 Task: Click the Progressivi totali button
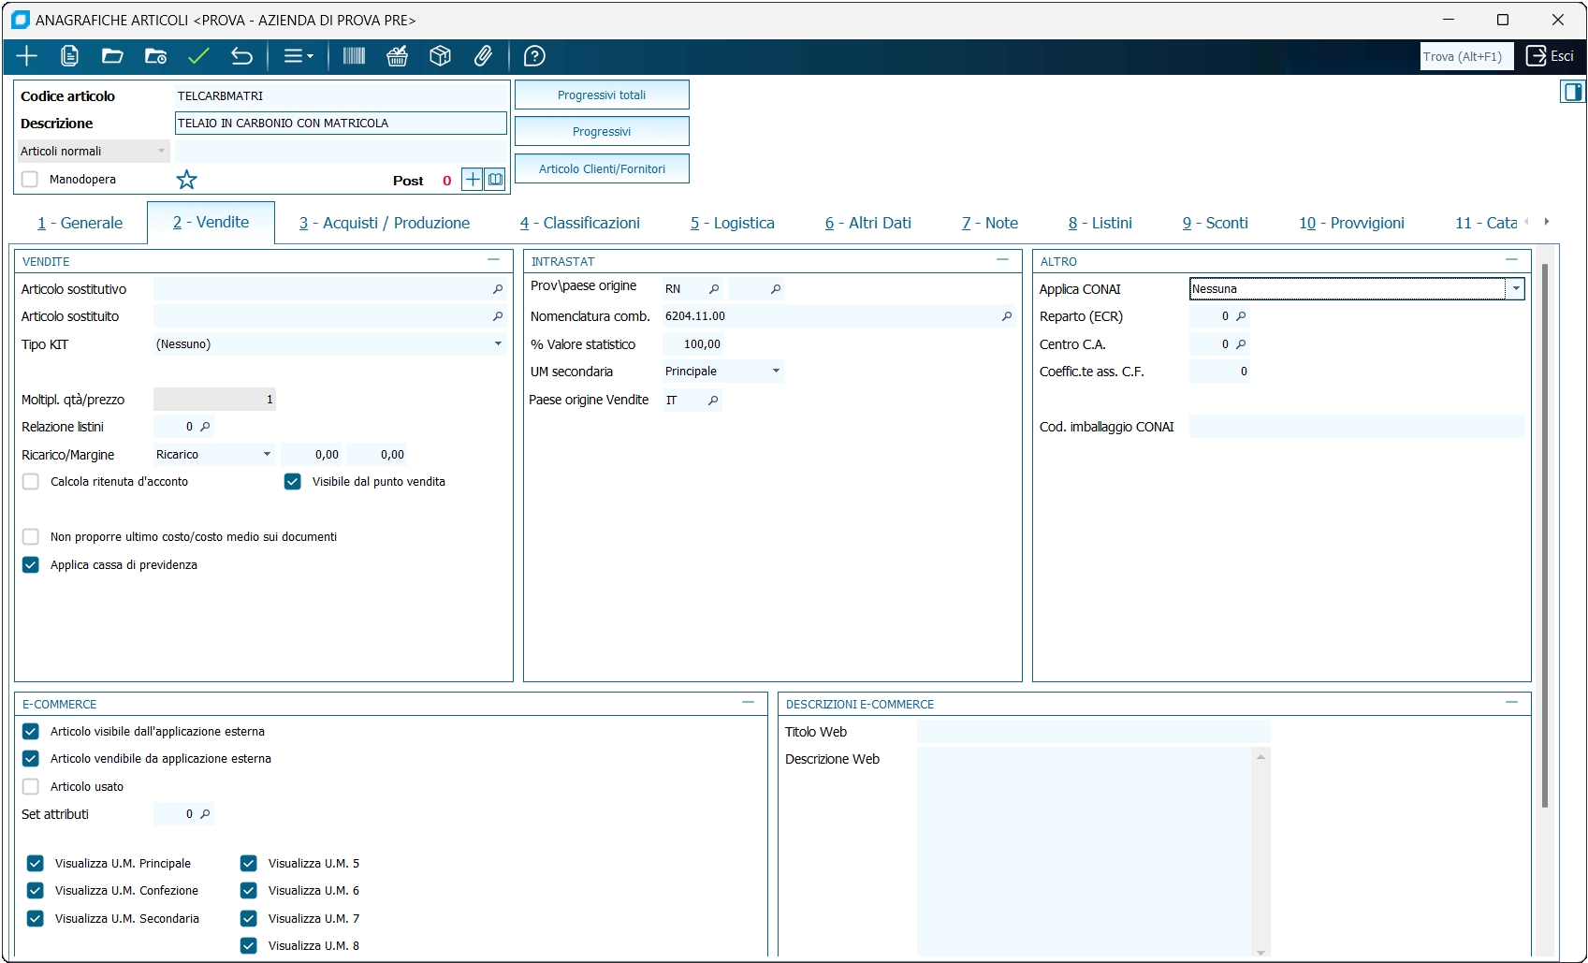tap(602, 95)
